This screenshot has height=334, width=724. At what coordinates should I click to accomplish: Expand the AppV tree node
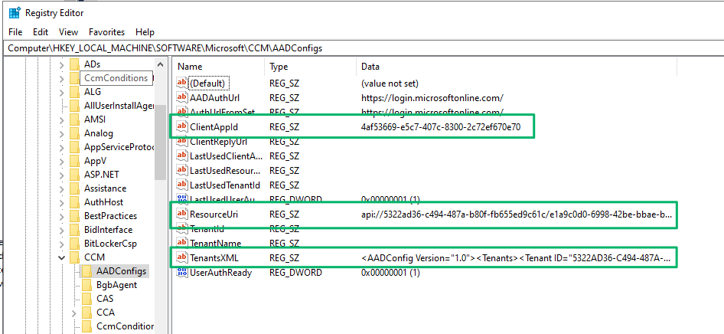[x=62, y=161]
